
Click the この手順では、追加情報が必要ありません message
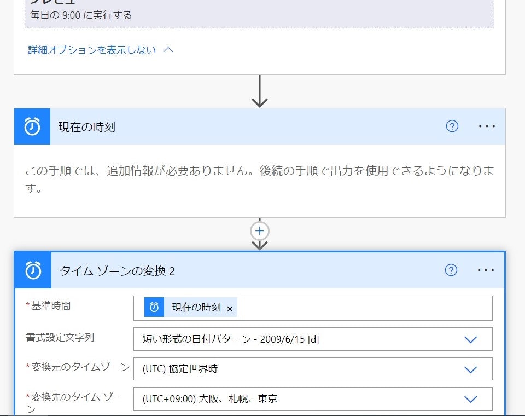point(259,179)
